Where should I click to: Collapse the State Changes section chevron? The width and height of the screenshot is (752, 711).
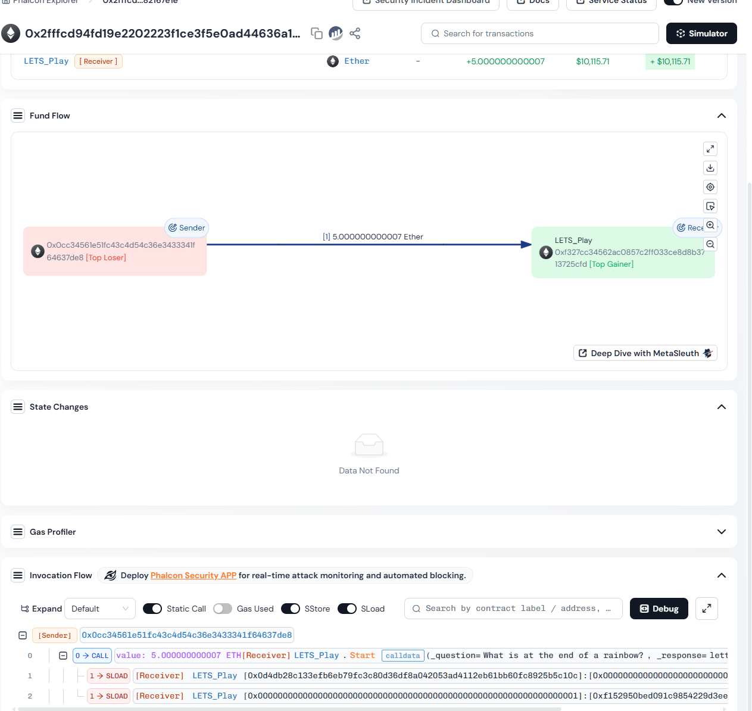(x=722, y=407)
